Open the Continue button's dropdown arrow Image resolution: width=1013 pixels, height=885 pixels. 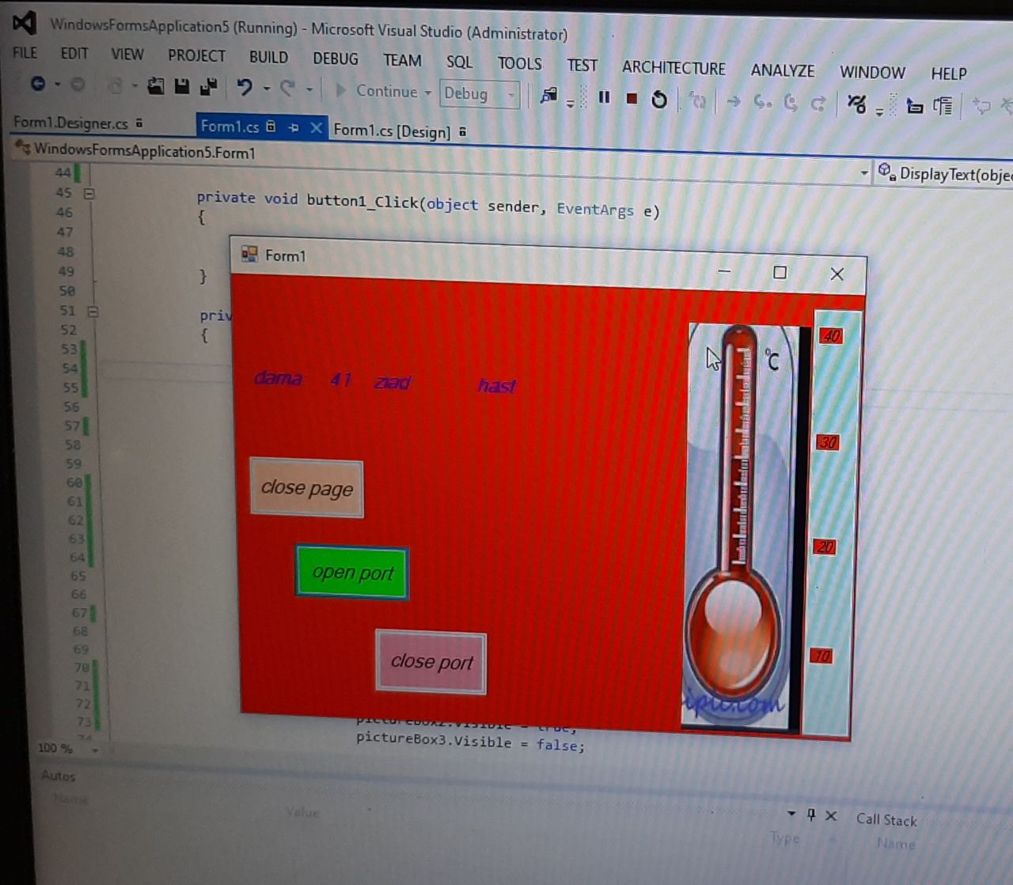pos(427,93)
